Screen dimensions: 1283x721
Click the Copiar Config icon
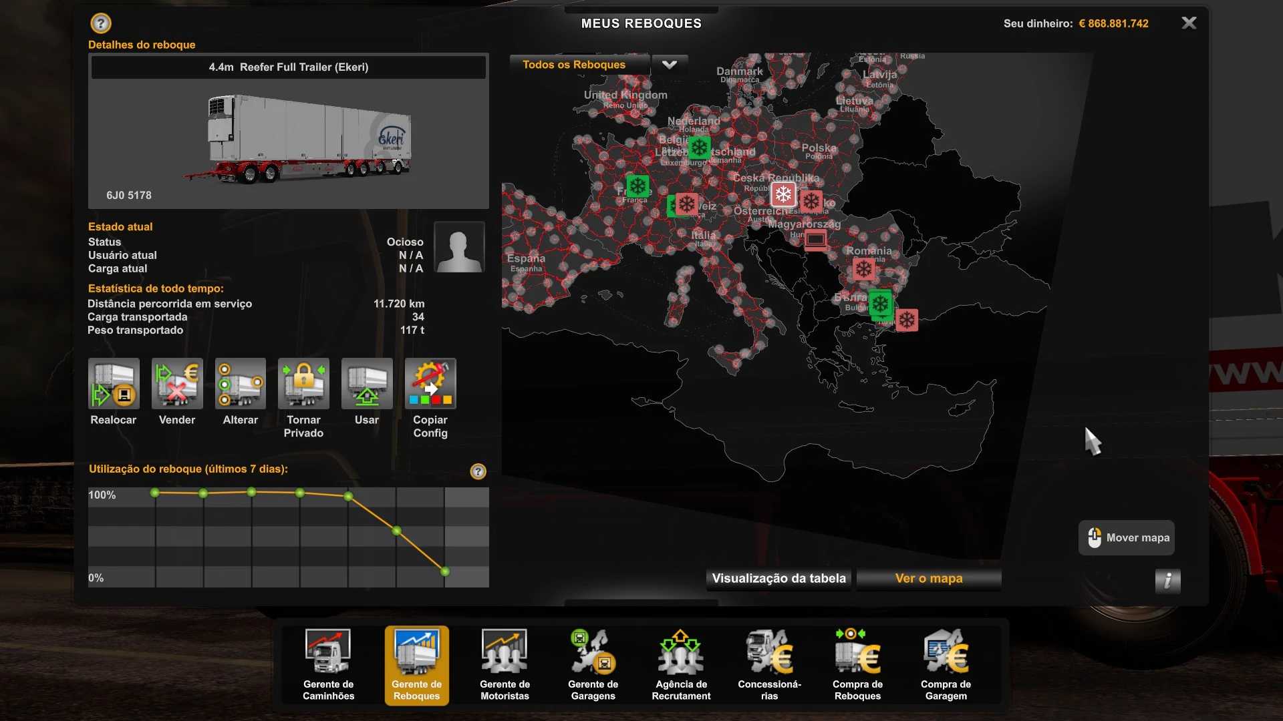[x=430, y=384]
